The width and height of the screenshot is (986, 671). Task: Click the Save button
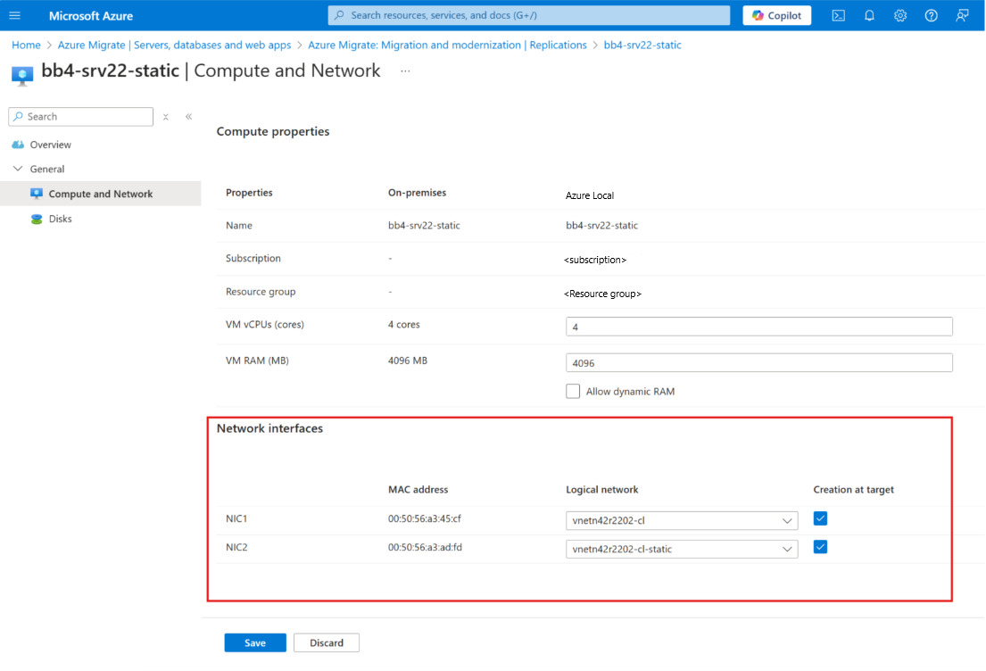coord(255,642)
